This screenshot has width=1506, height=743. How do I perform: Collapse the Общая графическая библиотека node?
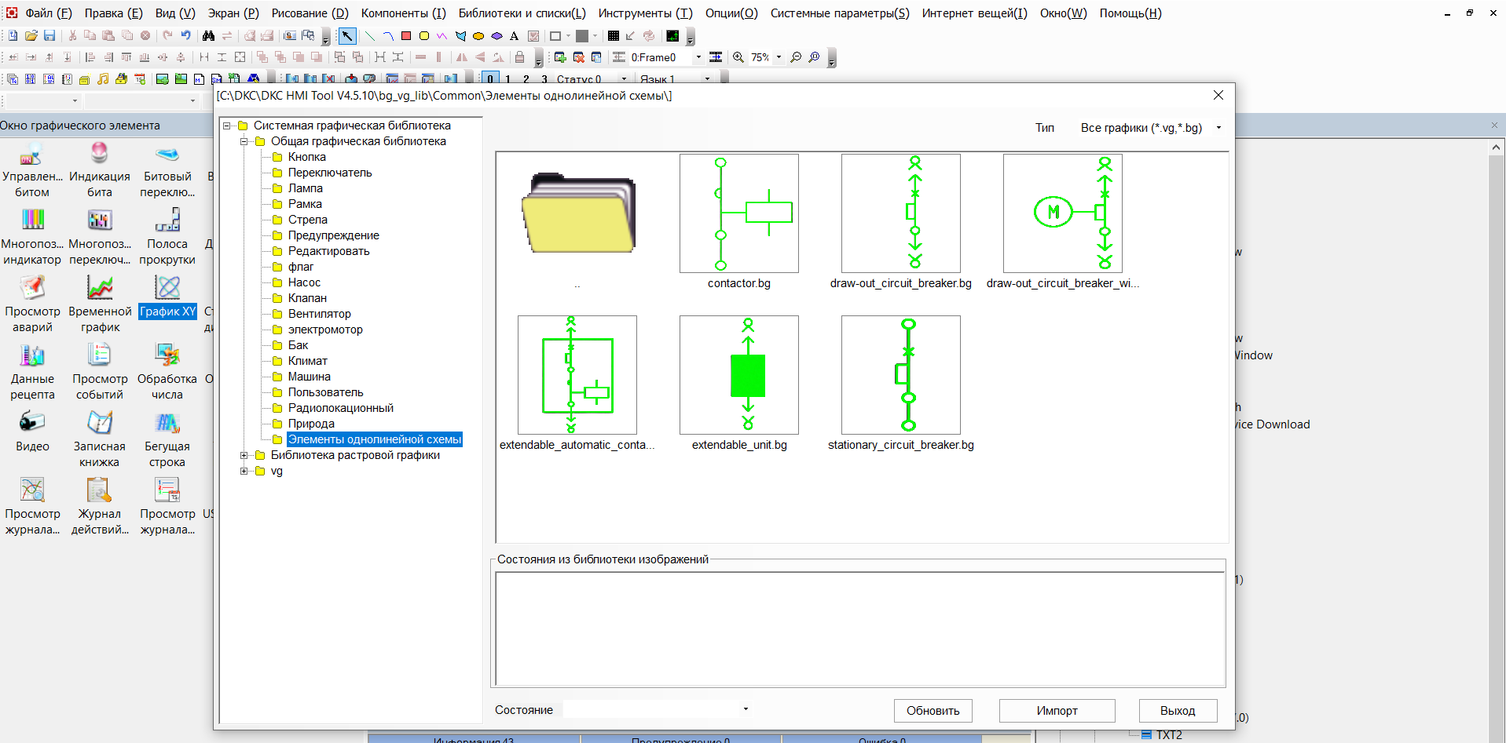pos(244,141)
